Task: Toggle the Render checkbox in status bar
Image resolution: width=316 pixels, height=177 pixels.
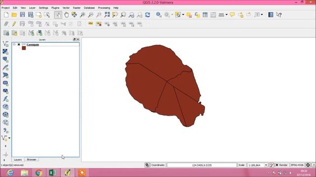Action: click(x=277, y=165)
